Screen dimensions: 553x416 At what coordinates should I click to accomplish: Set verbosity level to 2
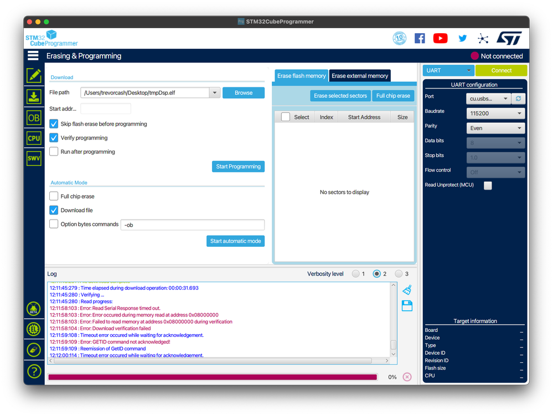(x=376, y=274)
